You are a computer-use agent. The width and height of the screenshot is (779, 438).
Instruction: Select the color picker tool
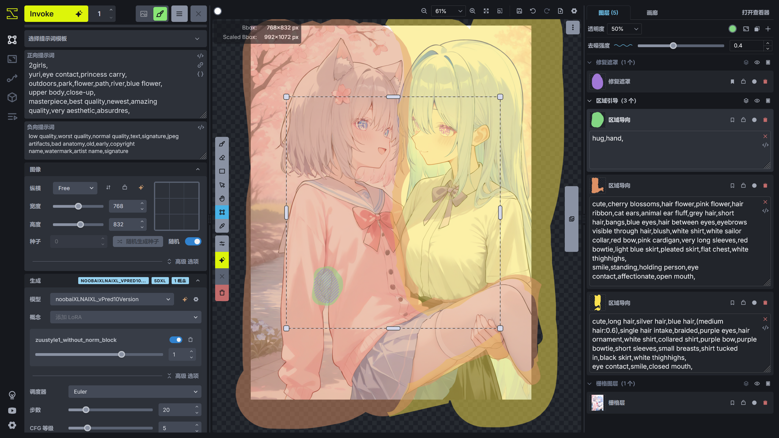[x=222, y=226]
